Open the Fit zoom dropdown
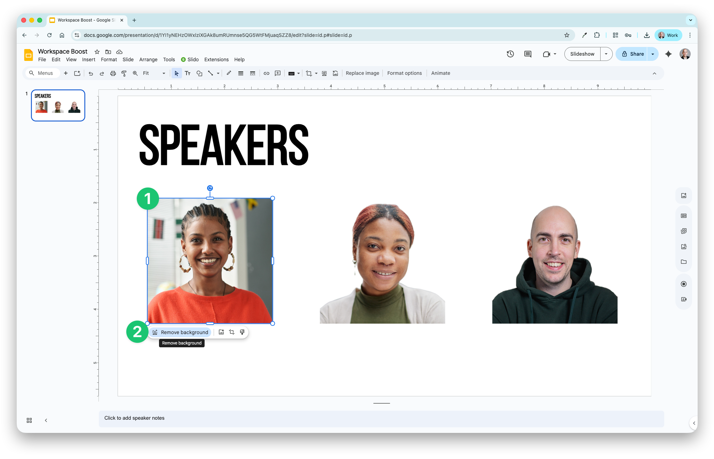The height and width of the screenshot is (459, 714). pyautogui.click(x=154, y=73)
